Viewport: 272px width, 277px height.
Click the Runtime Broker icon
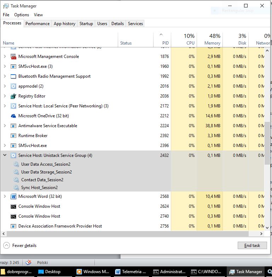13,136
